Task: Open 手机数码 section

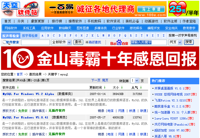Action: point(94,21)
